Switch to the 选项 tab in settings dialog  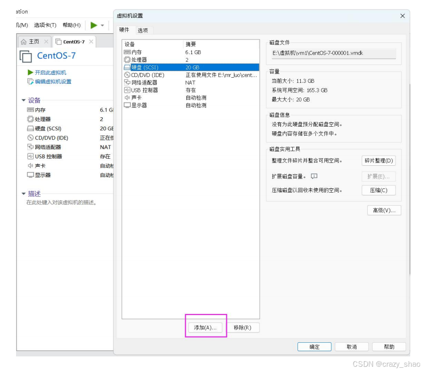(x=143, y=30)
